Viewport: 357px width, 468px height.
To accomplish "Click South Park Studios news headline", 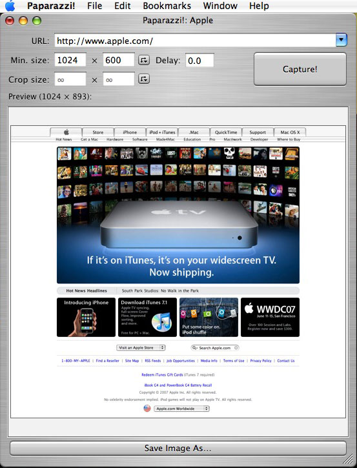I will coord(160,290).
